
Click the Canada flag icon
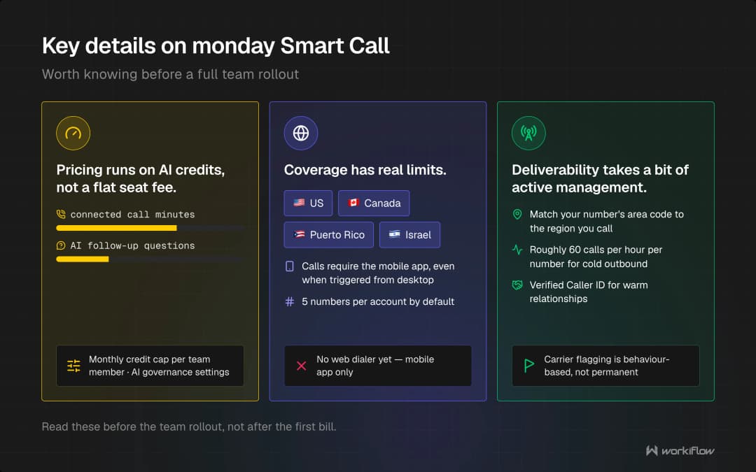[353, 203]
